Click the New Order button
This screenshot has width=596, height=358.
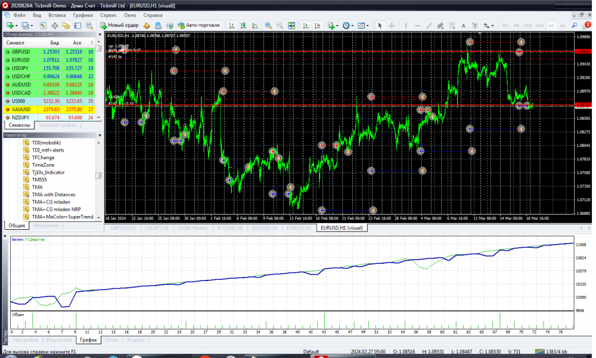pos(119,26)
